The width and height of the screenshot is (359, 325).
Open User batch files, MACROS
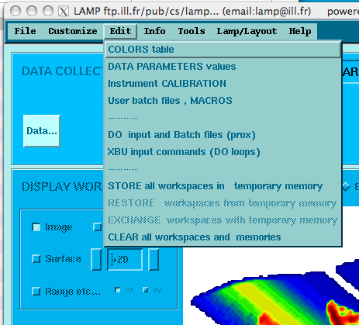point(223,101)
